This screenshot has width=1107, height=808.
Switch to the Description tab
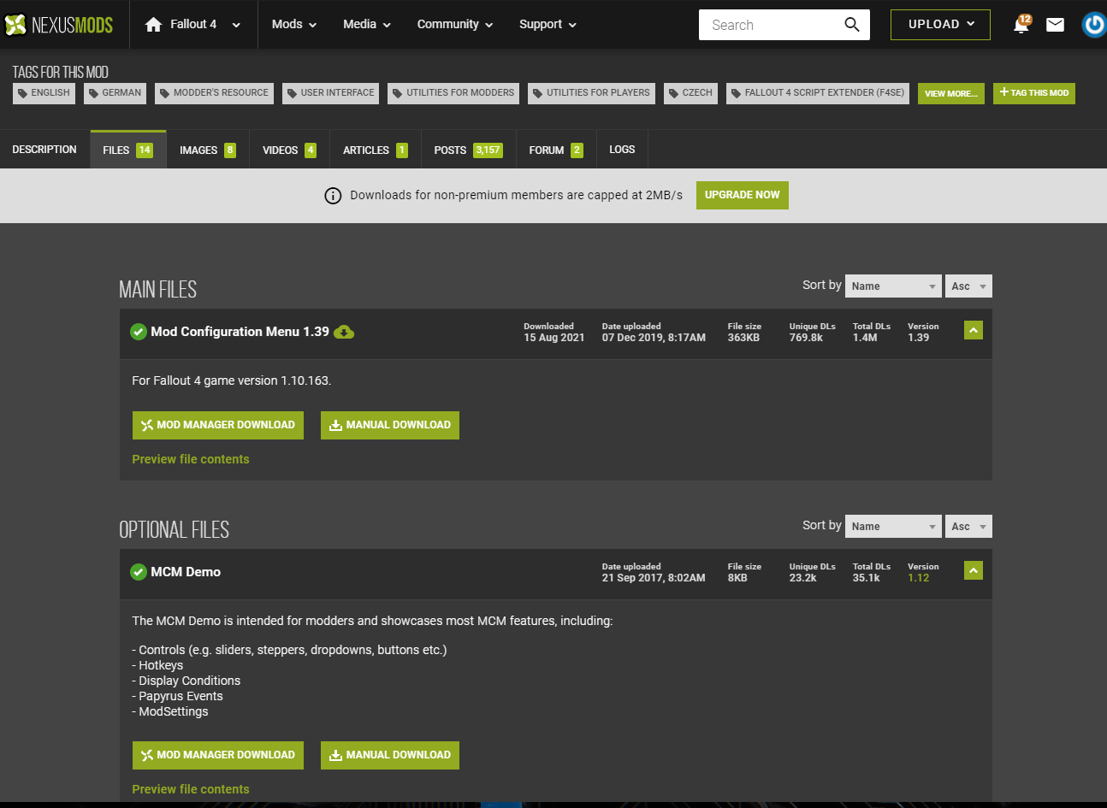44,150
